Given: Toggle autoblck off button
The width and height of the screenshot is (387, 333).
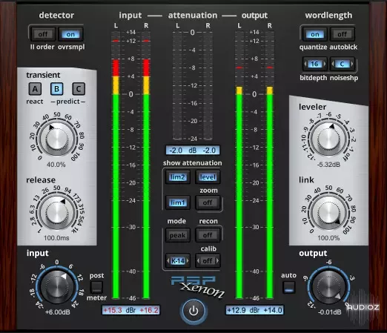Looking at the screenshot, I should pos(343,34).
